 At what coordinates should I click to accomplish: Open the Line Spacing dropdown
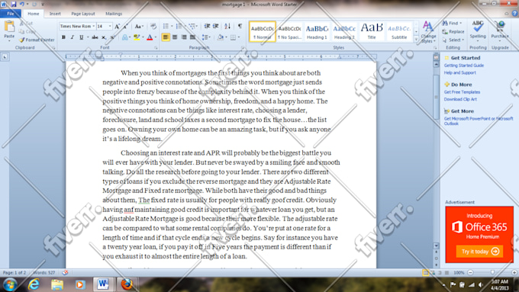(206, 37)
